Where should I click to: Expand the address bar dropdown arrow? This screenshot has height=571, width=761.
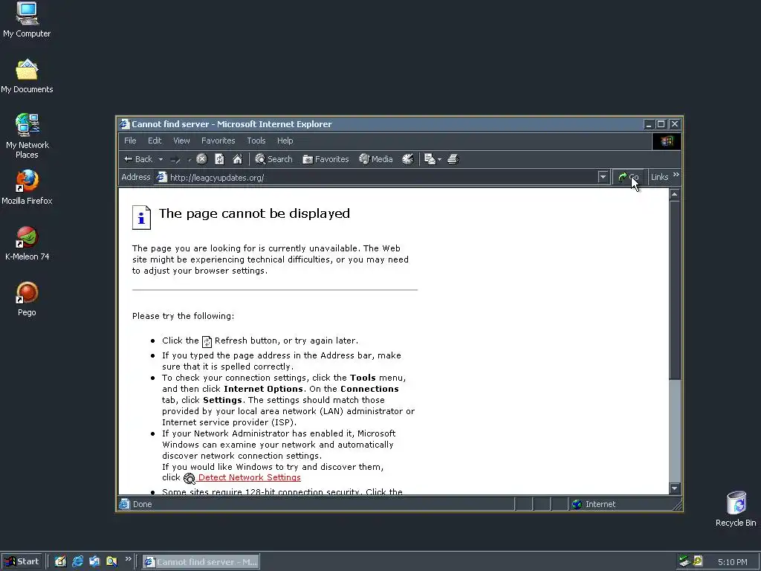click(603, 177)
